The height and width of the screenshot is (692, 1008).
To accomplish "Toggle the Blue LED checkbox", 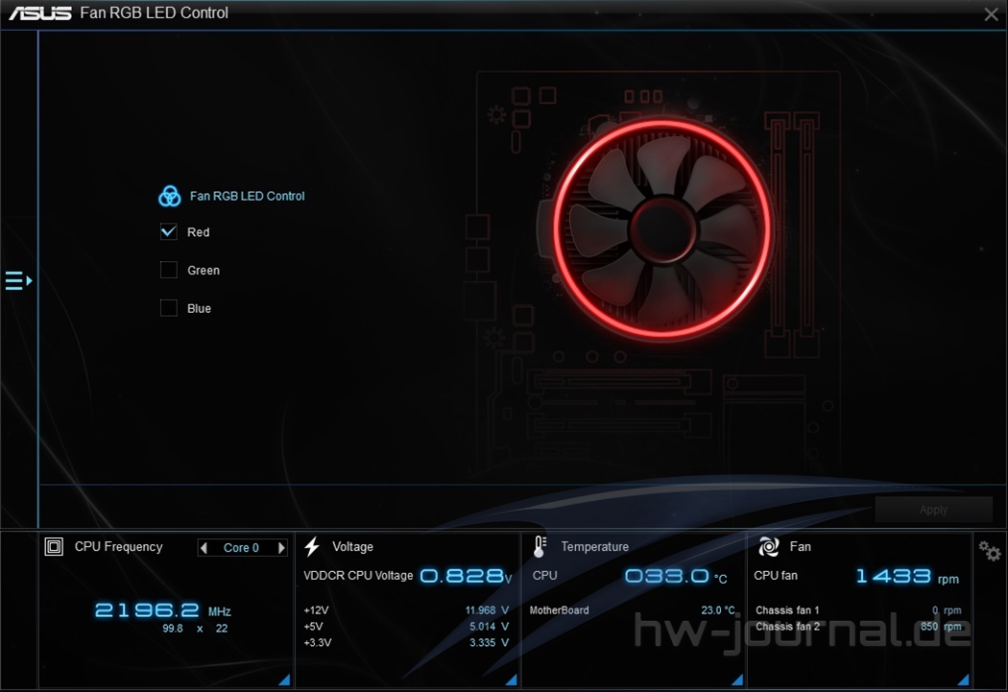I will [x=168, y=308].
